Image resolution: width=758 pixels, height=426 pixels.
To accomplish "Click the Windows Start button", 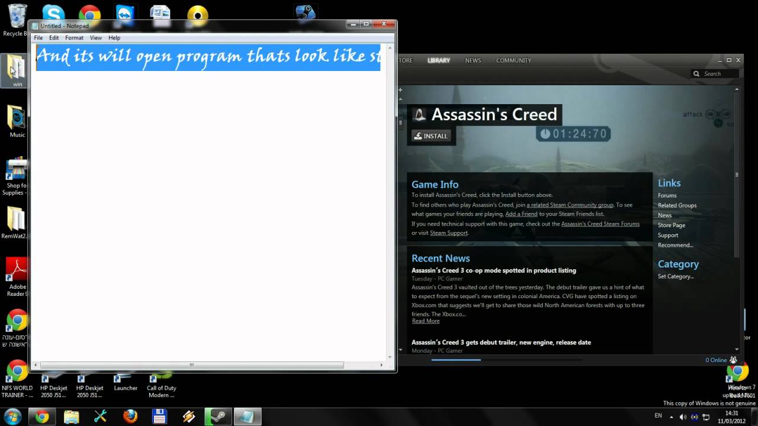I will click(12, 417).
